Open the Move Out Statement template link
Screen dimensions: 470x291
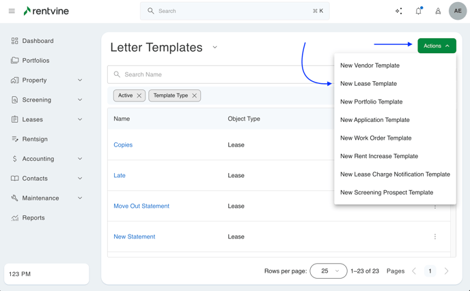coord(141,206)
